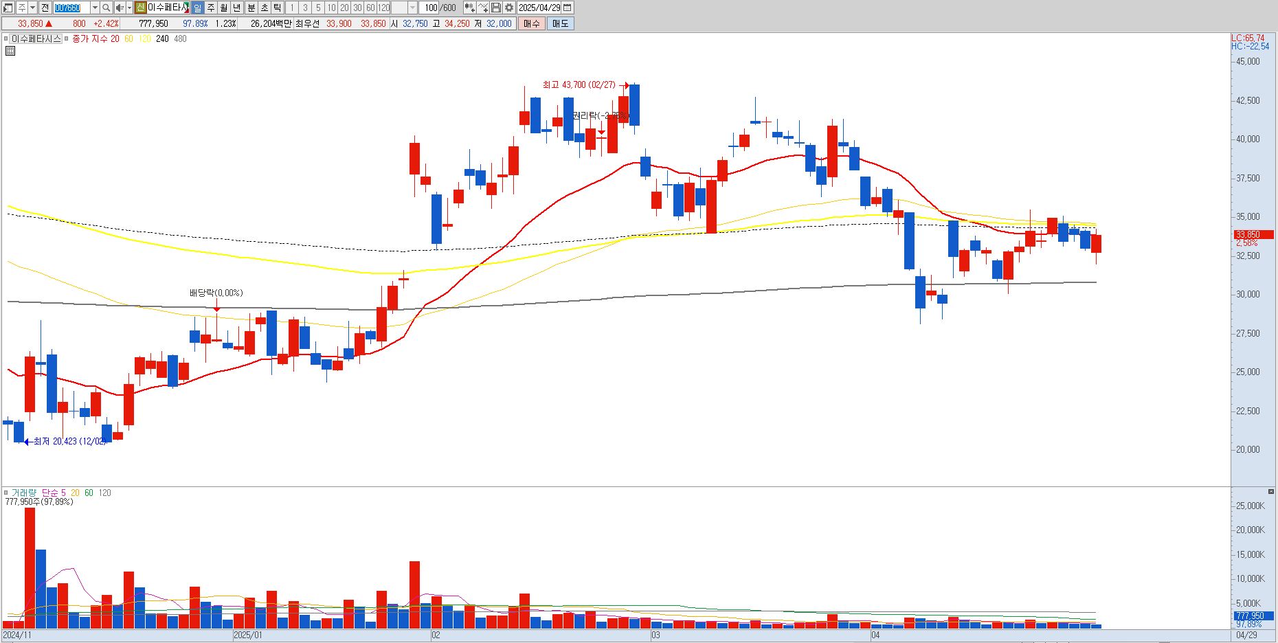Click the 배당락(0.00%) annotation
The height and width of the screenshot is (643, 1278).
pos(216,293)
